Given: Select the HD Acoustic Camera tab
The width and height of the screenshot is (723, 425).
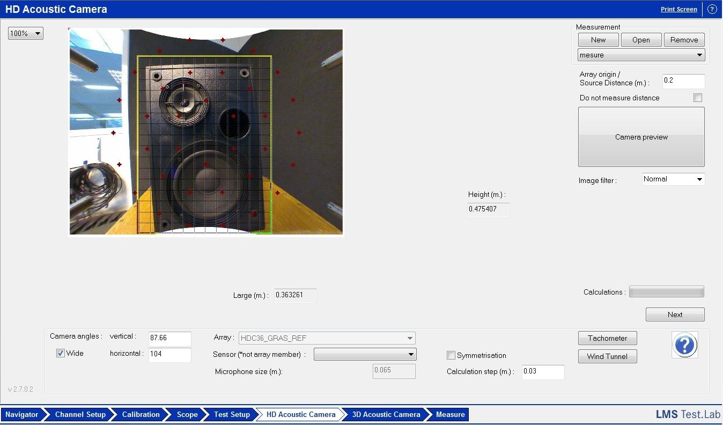Looking at the screenshot, I should (300, 414).
